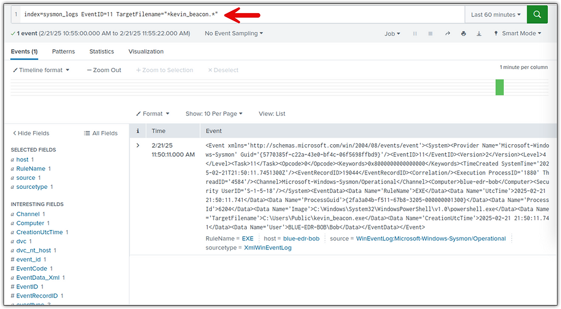Viewport: 561px width, 309px height.
Task: Select the EventID field
Action: [x=27, y=287]
